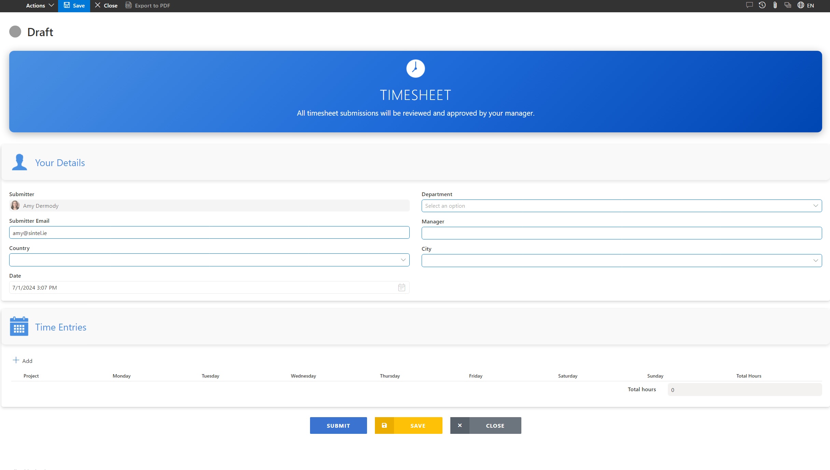Click the clock icon in the blue banner
Image resolution: width=830 pixels, height=470 pixels.
pos(415,68)
